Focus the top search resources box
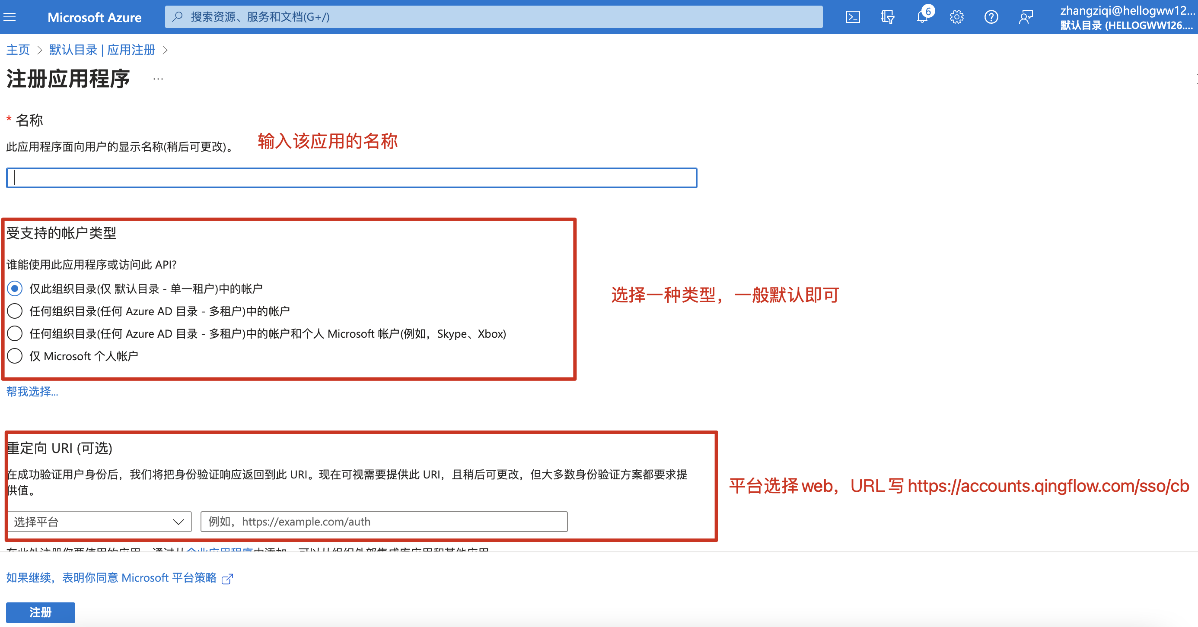The image size is (1198, 627). click(494, 17)
